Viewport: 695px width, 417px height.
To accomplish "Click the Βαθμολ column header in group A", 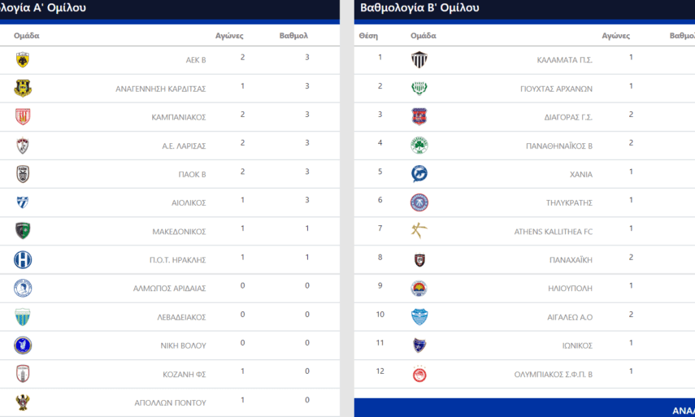I will [293, 36].
